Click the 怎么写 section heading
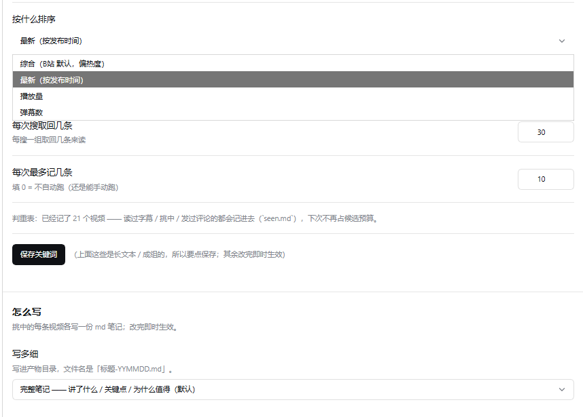 [x=26, y=312]
